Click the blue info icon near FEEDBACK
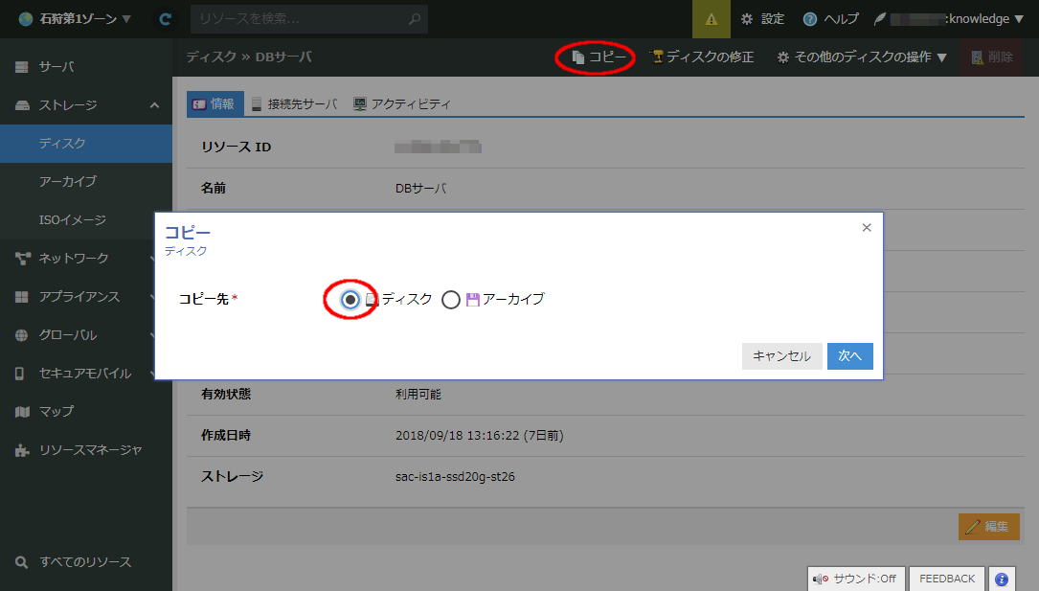The image size is (1039, 591). [1002, 579]
